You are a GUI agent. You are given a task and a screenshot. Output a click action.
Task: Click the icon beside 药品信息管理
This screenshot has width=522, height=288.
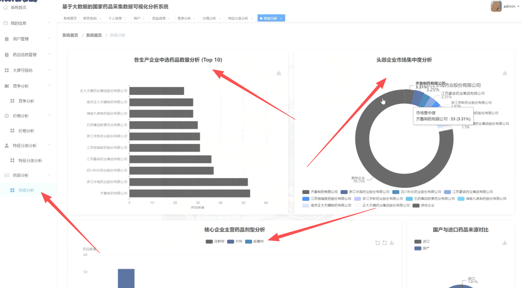click(x=7, y=55)
